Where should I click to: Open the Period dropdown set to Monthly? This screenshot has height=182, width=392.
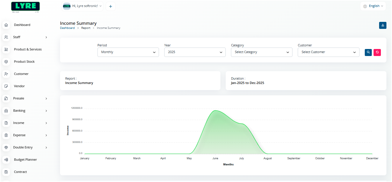(x=128, y=52)
